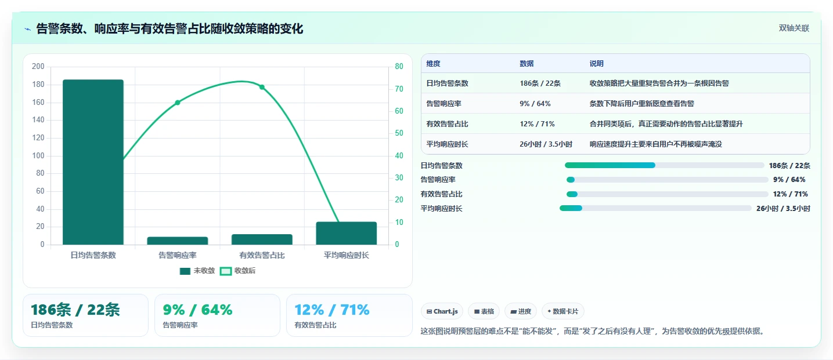Click the 维度 table column header

click(433, 64)
